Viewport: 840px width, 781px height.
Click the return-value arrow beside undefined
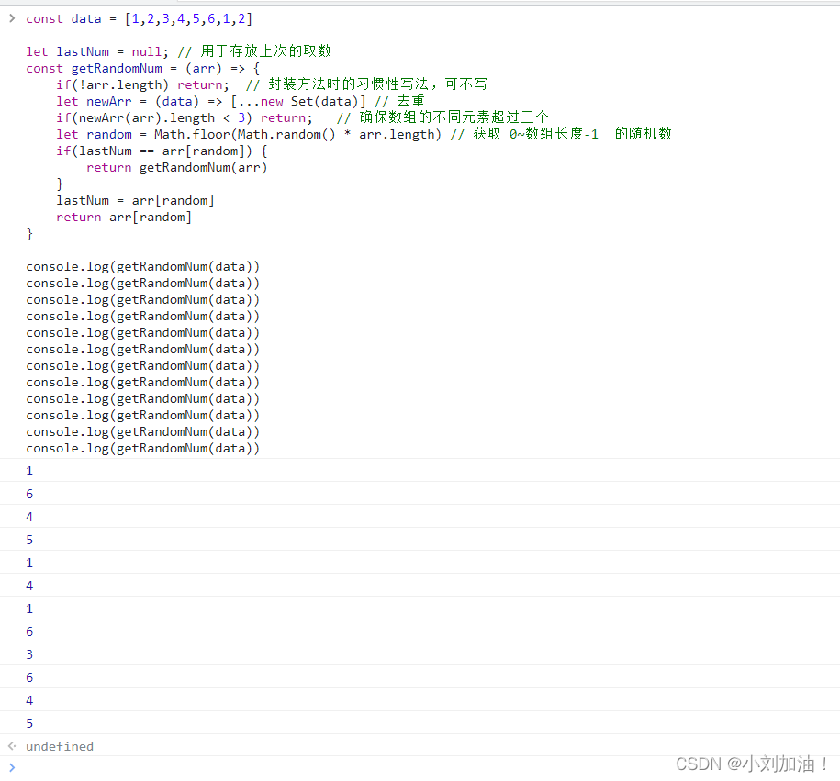point(12,745)
